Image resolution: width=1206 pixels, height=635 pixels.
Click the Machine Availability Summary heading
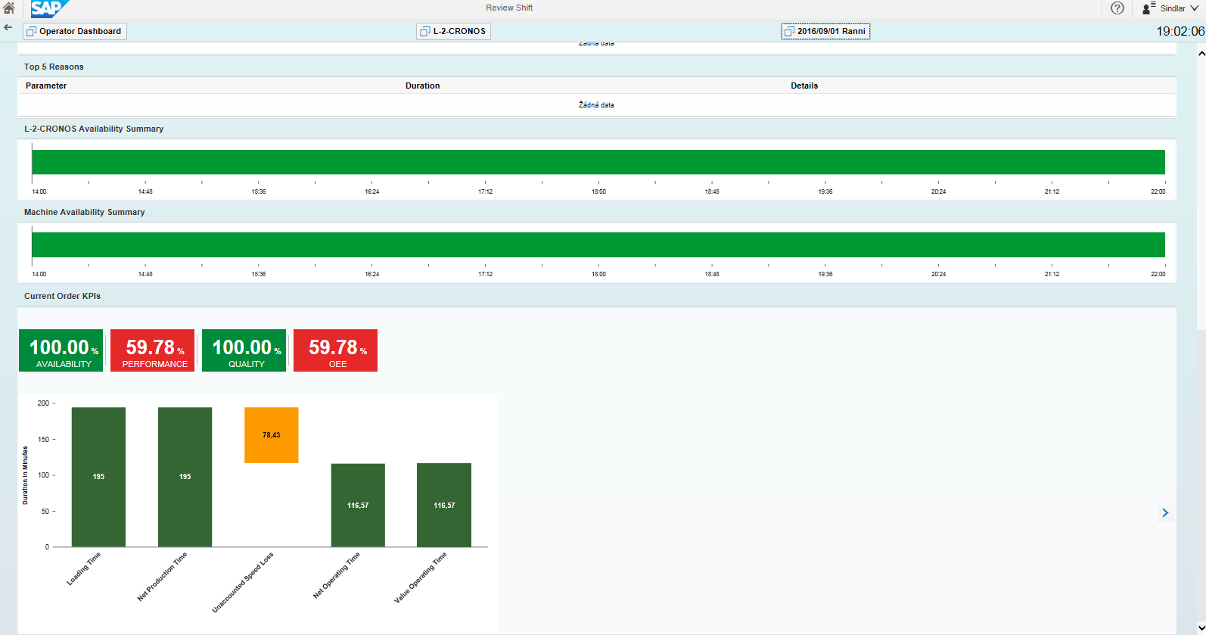pyautogui.click(x=84, y=212)
